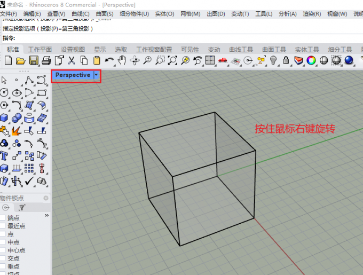This screenshot has width=363, height=275.
Task: Open the 文件(F) menu
Action: tap(9, 14)
